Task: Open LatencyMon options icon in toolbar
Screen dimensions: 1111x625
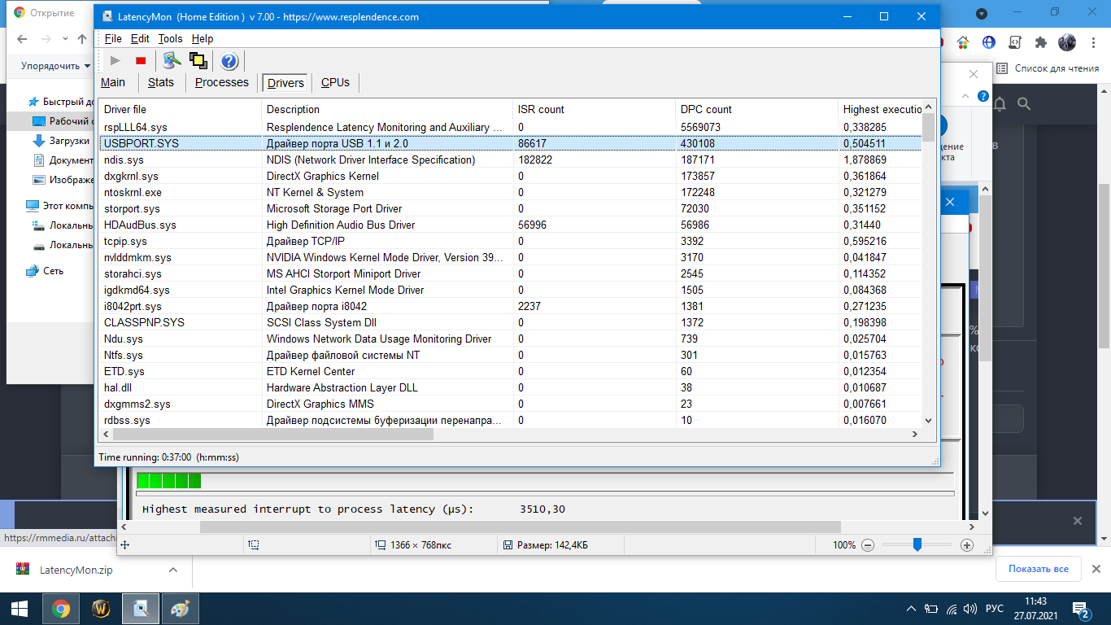Action: (x=171, y=60)
